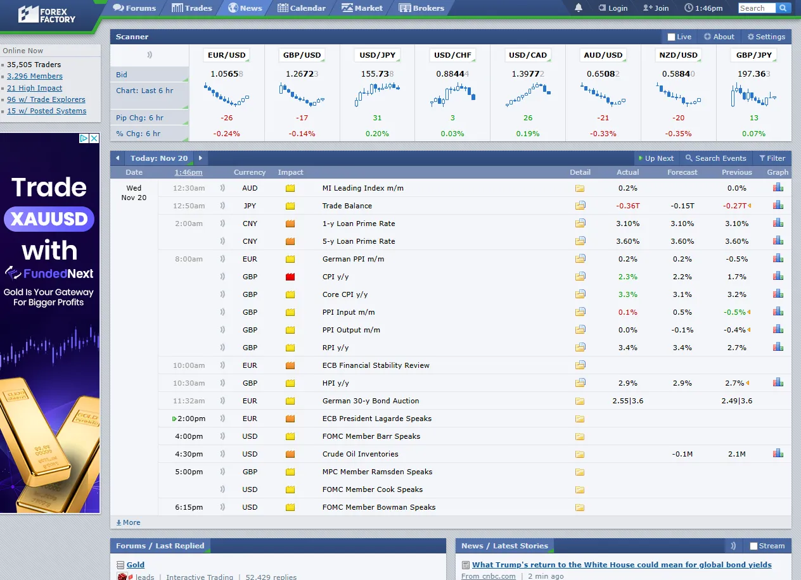Go to next day arrow in calendar
This screenshot has width=801, height=580.
coord(201,158)
